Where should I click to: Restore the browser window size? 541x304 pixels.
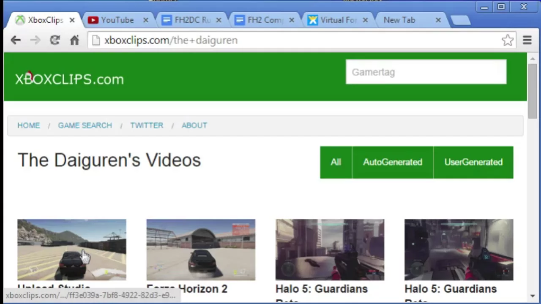click(x=501, y=7)
